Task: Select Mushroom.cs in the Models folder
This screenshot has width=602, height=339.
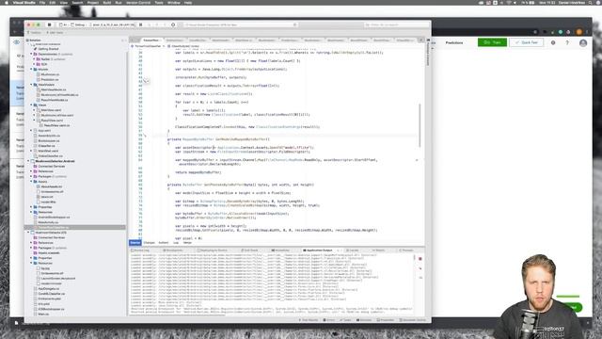Action: click(x=50, y=74)
